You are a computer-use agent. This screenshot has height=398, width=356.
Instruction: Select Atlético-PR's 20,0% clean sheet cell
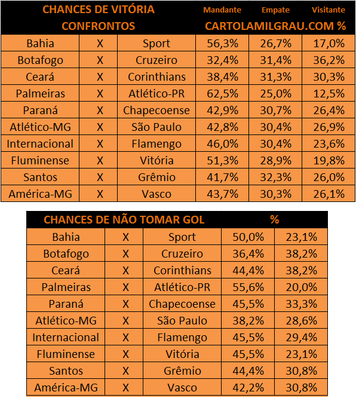click(301, 287)
